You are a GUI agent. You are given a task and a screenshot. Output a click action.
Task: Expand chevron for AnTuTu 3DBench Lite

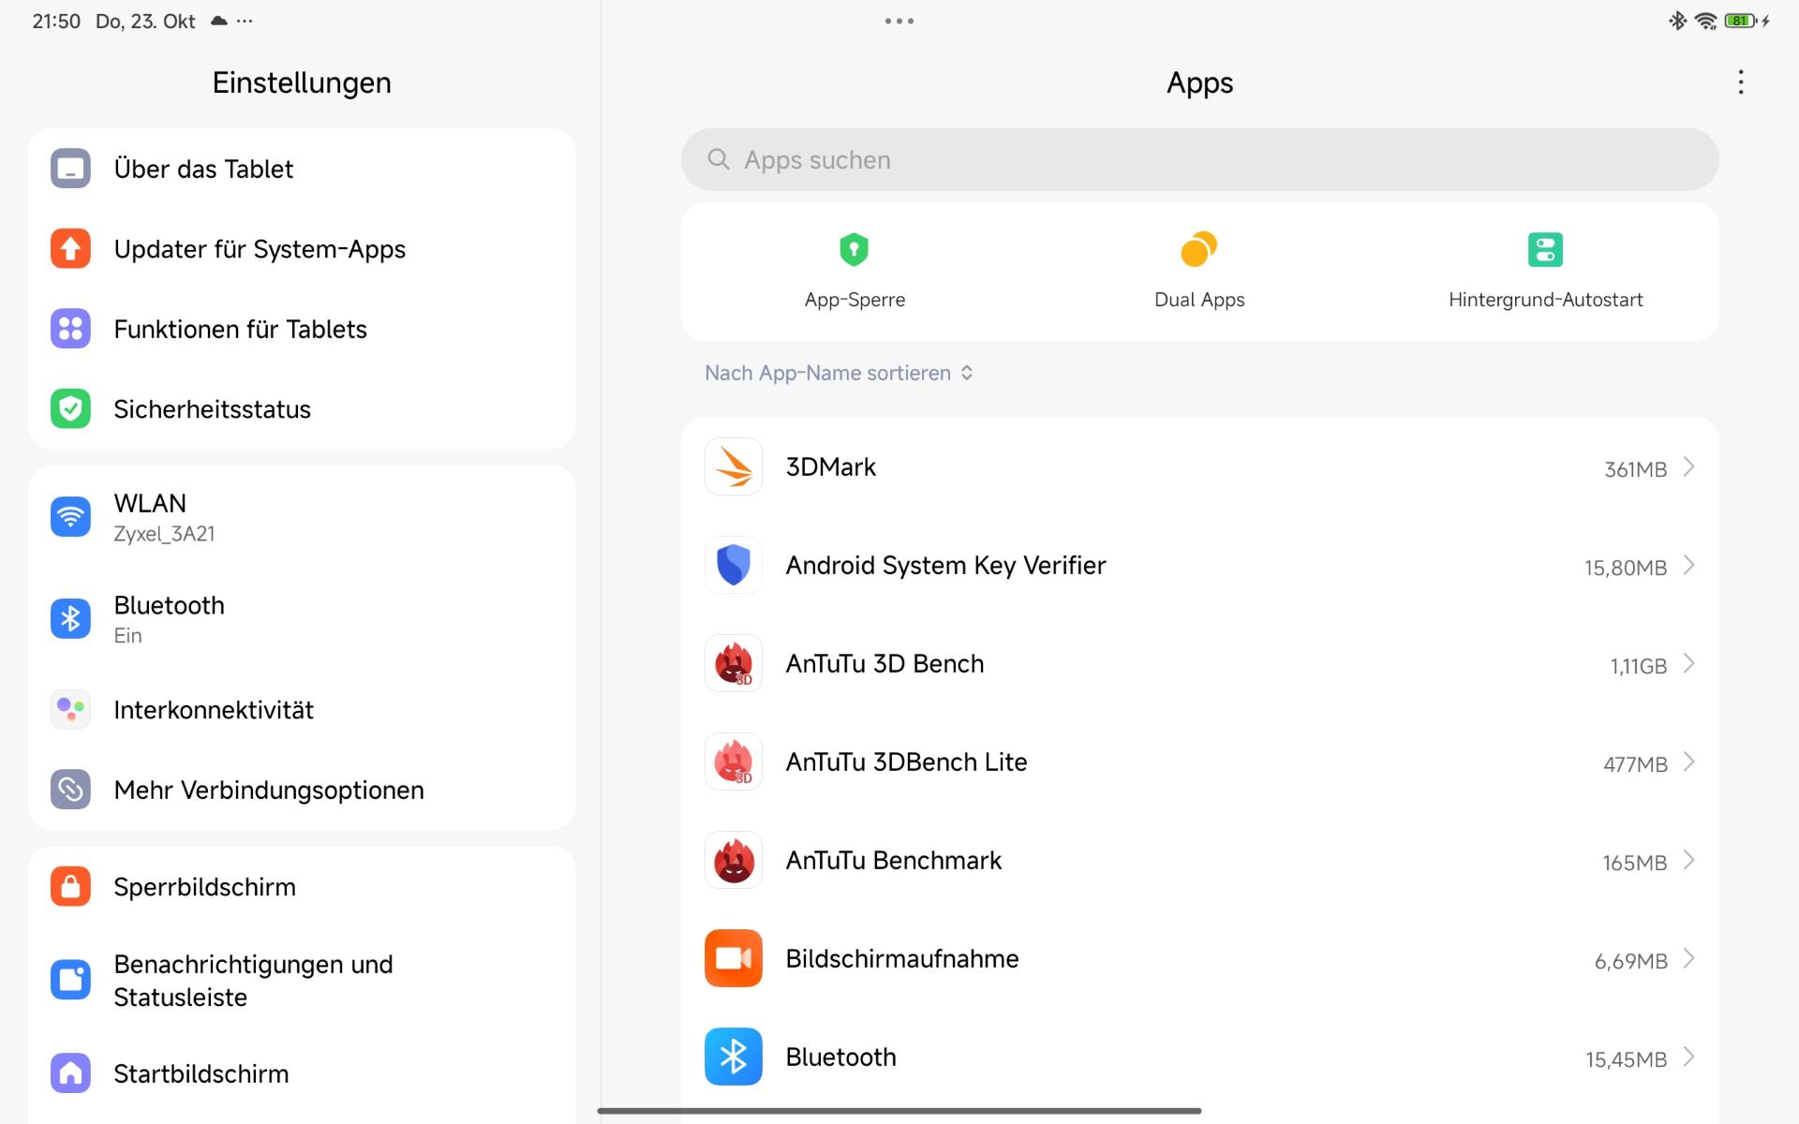pos(1688,762)
